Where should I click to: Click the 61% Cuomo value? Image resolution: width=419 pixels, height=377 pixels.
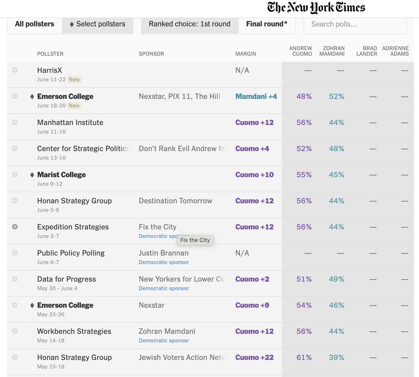tap(304, 357)
